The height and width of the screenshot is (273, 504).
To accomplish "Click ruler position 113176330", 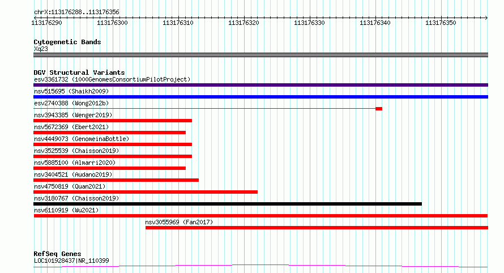I will tap(309, 23).
